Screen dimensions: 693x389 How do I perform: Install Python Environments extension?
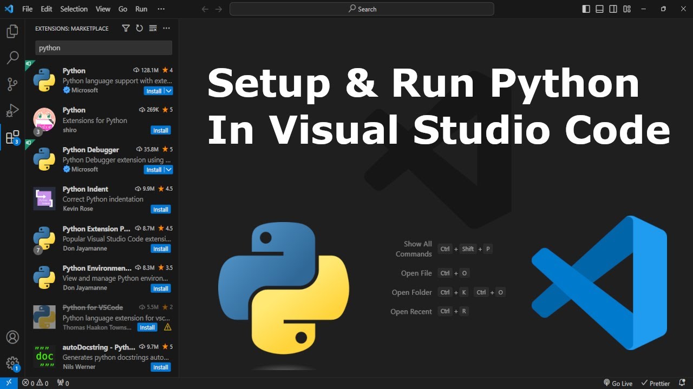tap(161, 289)
